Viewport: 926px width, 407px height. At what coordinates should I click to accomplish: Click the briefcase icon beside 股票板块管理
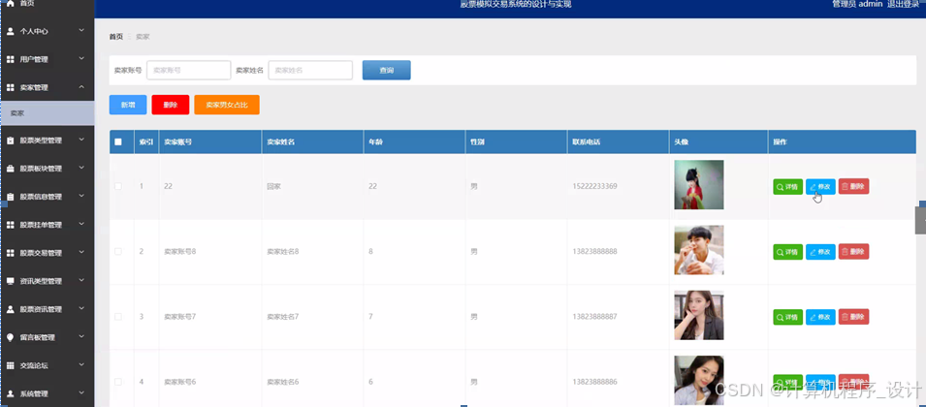pos(10,169)
